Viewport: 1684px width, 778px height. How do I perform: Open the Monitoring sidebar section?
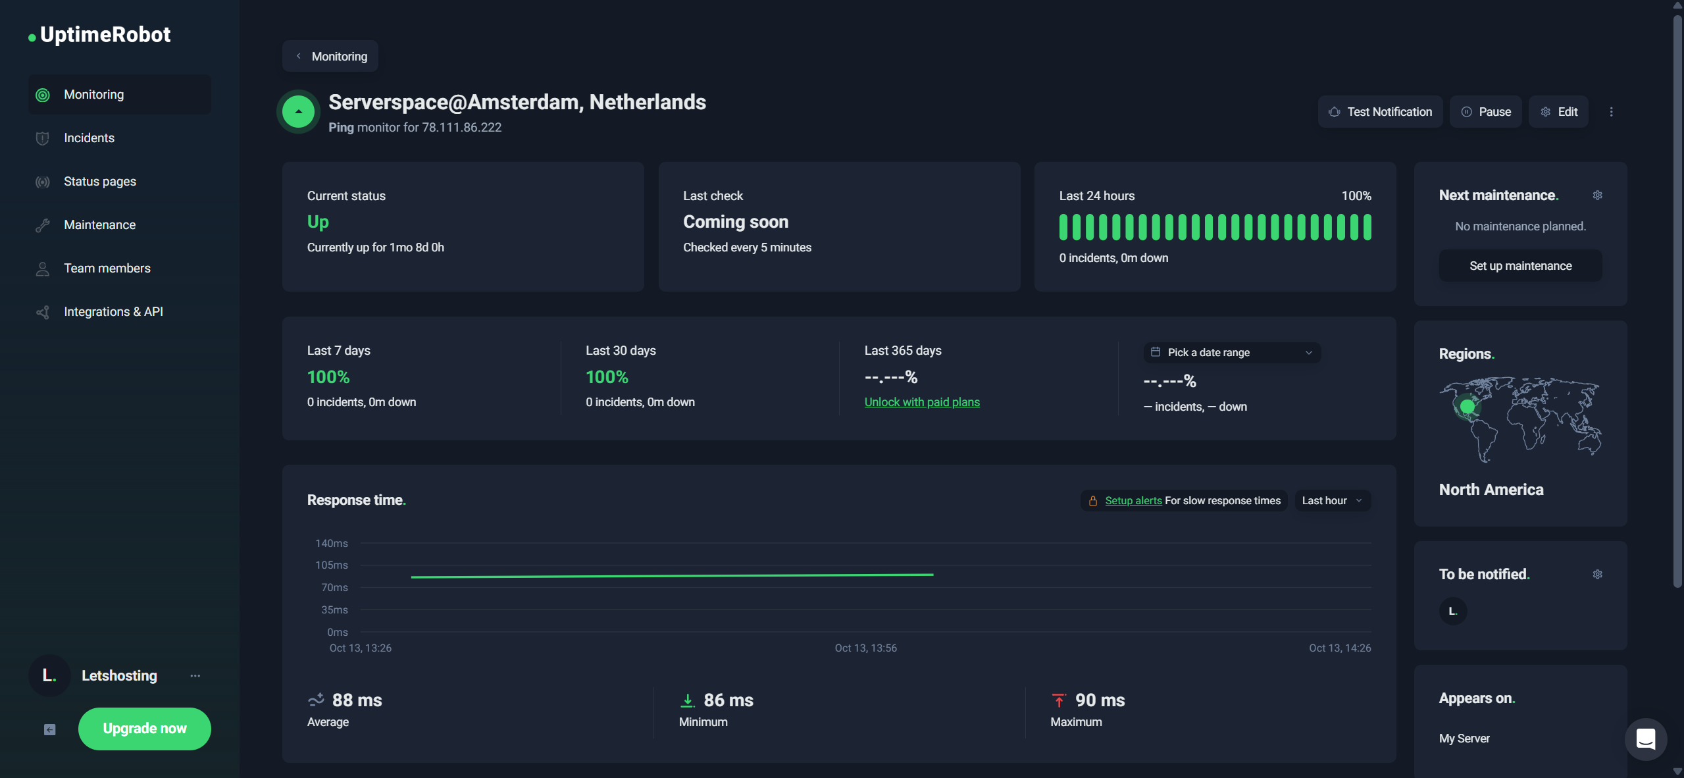click(119, 95)
